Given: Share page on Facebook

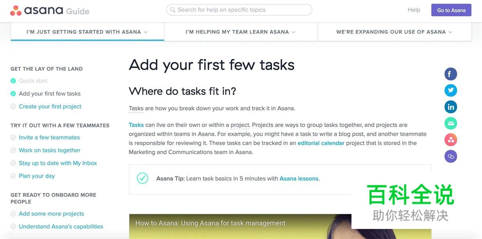Looking at the screenshot, I should 451,74.
